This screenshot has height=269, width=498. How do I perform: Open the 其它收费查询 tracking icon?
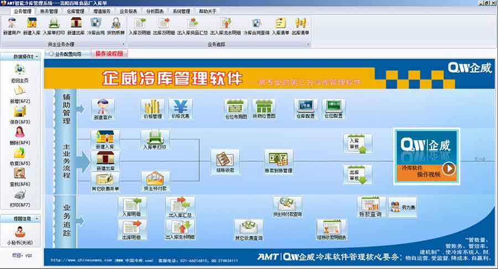click(x=248, y=230)
